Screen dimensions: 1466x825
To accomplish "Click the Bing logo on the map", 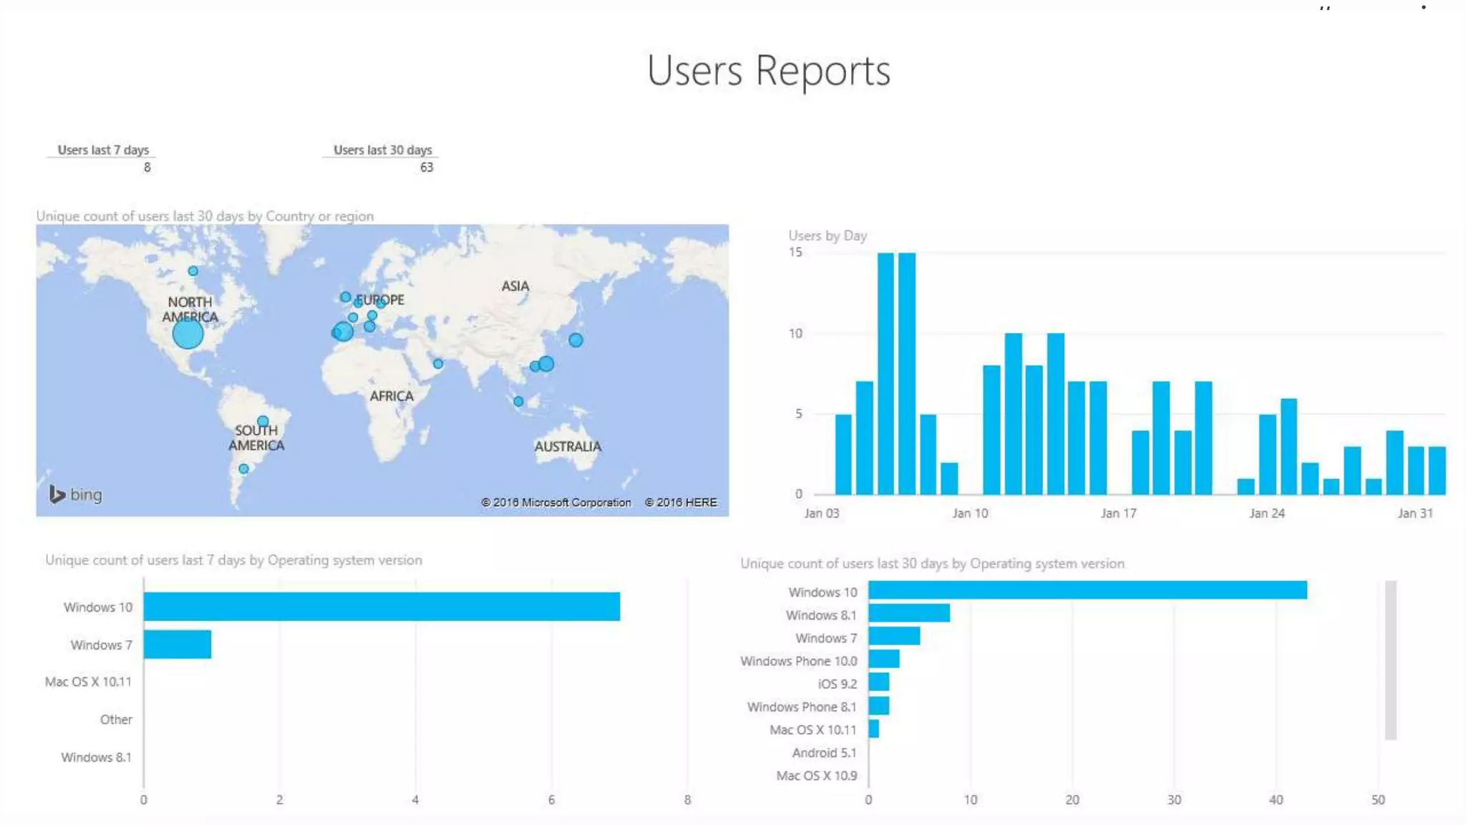I will click(x=75, y=494).
